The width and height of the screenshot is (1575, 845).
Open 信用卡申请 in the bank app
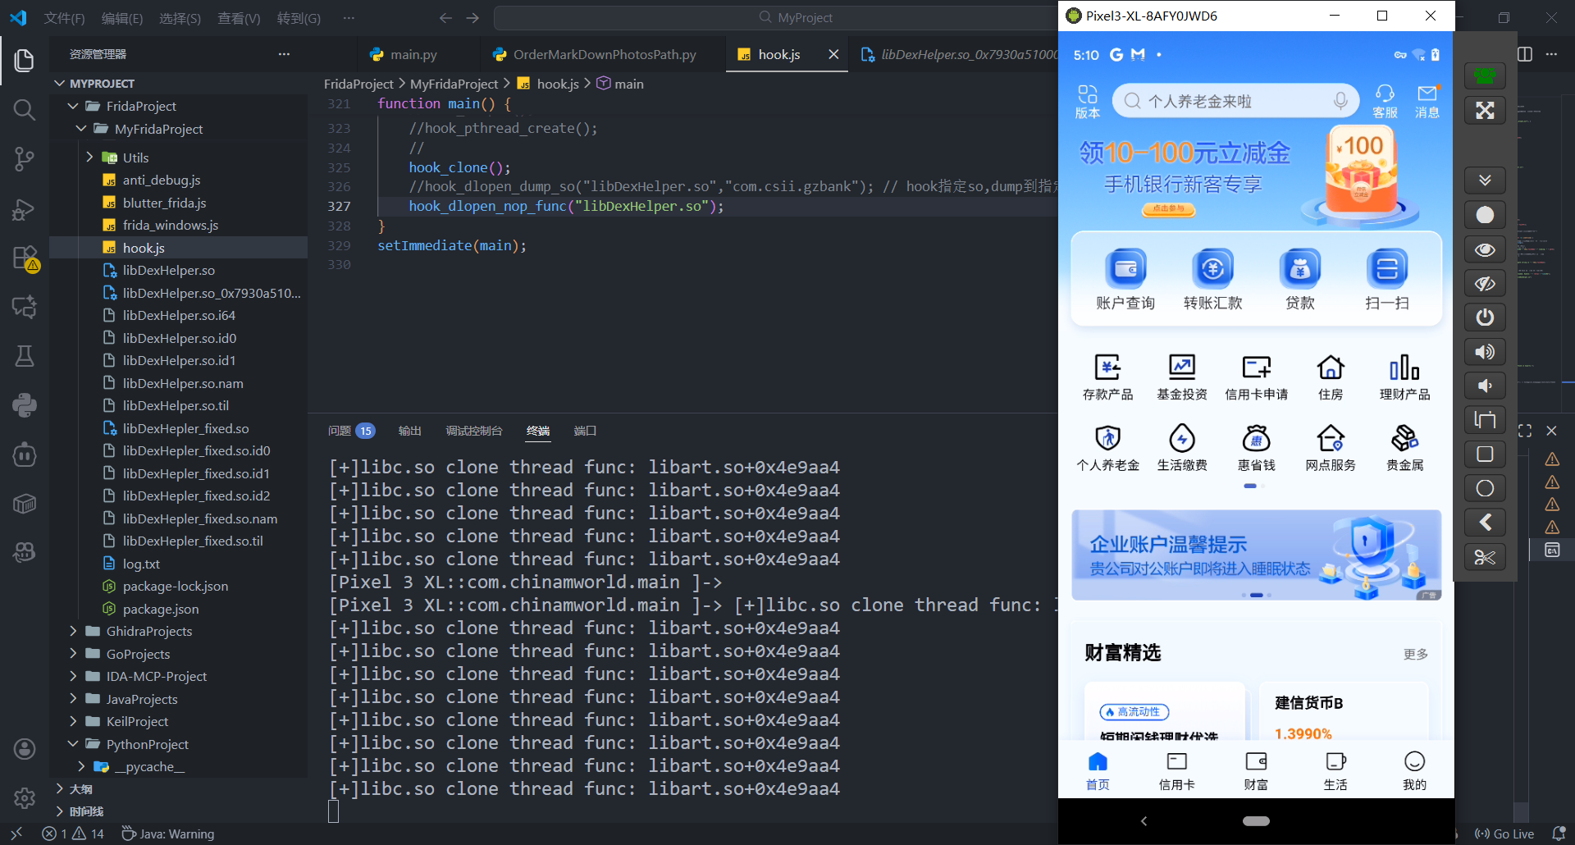coord(1256,377)
